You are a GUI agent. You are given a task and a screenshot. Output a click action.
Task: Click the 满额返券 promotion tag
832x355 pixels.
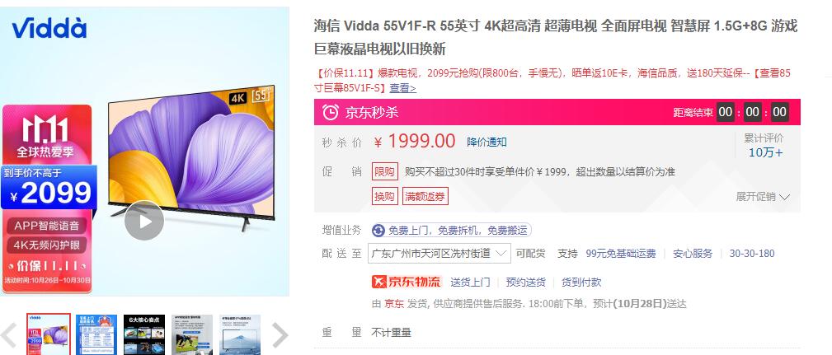point(425,197)
